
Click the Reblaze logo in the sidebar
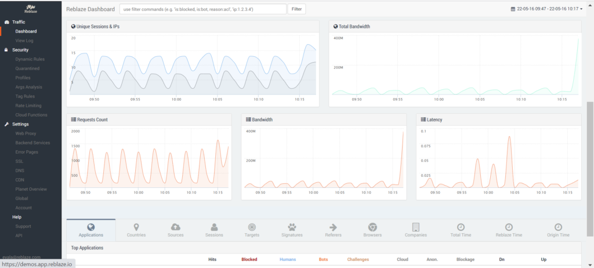(x=30, y=9)
